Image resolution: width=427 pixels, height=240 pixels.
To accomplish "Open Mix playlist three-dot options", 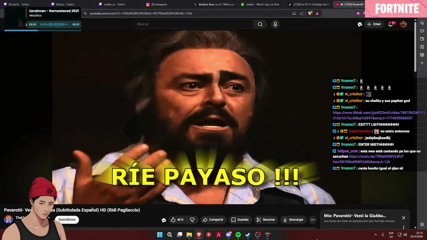I will point(403,227).
